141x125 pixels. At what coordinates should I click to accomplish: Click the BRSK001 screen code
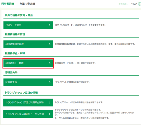coord(123,4)
